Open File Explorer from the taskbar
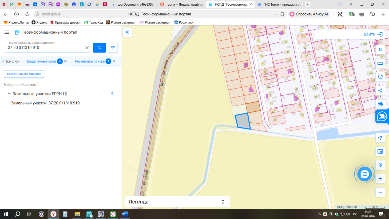Viewport: 389px width, 219px height. (x=77, y=214)
